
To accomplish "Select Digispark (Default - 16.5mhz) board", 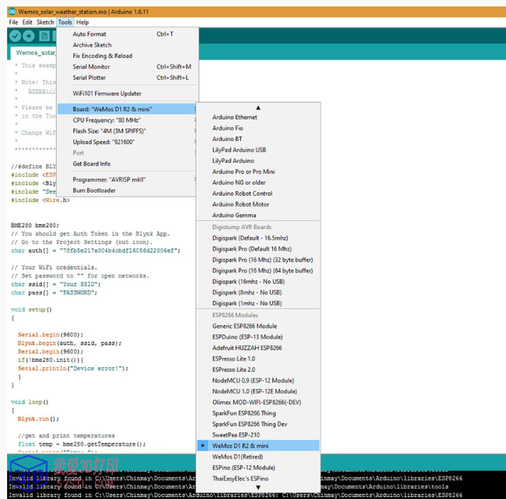I will click(258, 238).
